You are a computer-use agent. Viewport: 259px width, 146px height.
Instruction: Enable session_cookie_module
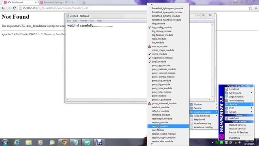point(168,134)
